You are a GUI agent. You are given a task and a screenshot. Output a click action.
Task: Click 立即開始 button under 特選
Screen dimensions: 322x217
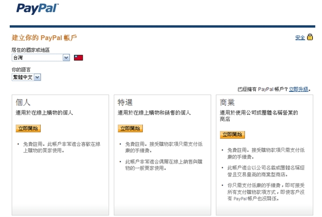130,128
